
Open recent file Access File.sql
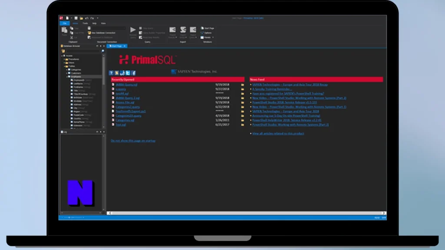point(125,102)
